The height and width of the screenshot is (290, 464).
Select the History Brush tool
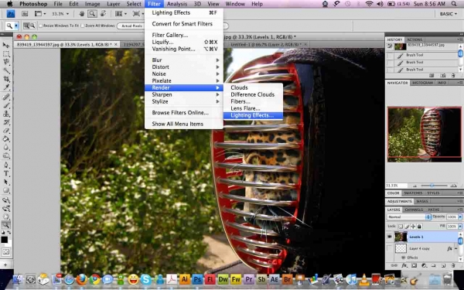[x=6, y=122]
